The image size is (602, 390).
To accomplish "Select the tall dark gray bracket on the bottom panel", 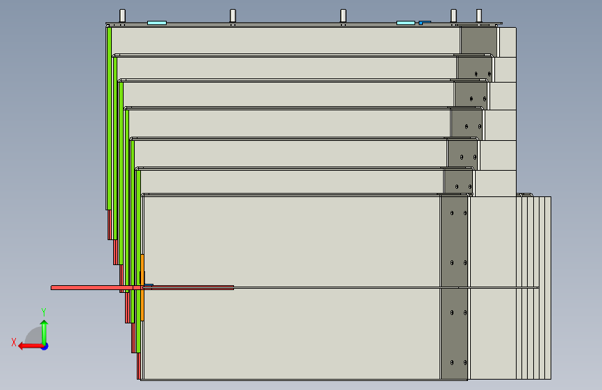I will pos(454,288).
